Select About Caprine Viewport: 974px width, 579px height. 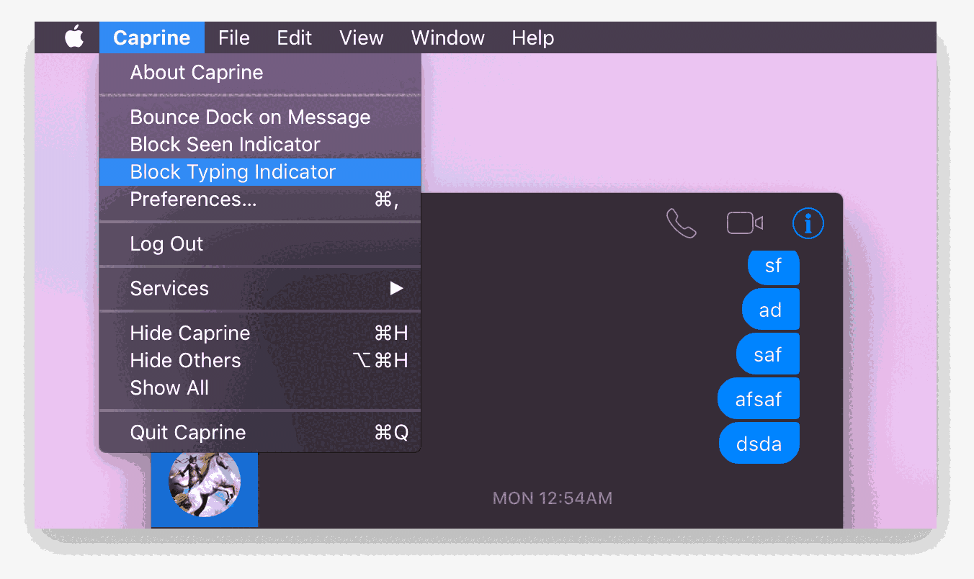196,72
